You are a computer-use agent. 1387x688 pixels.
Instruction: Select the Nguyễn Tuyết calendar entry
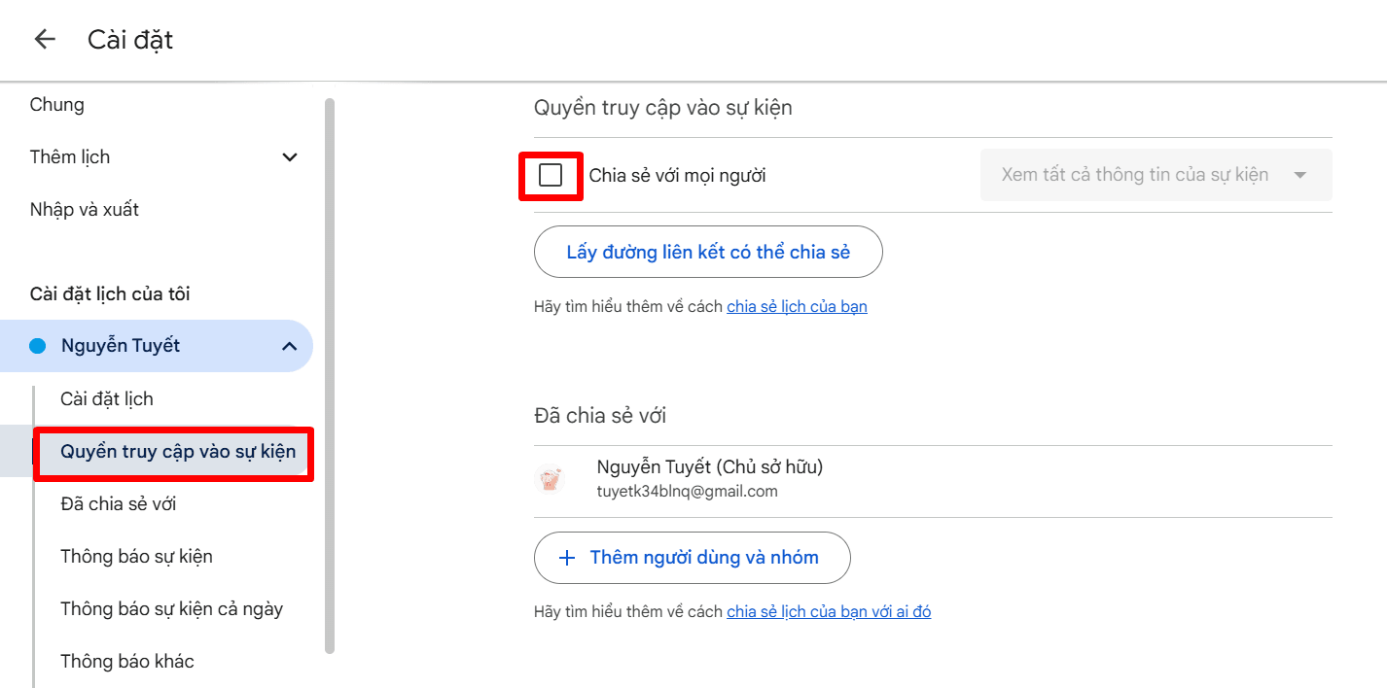tap(157, 346)
